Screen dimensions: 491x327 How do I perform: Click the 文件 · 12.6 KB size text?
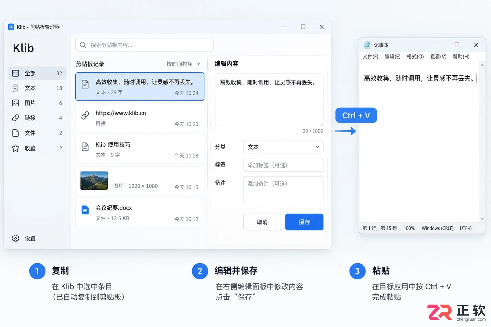coord(112,218)
